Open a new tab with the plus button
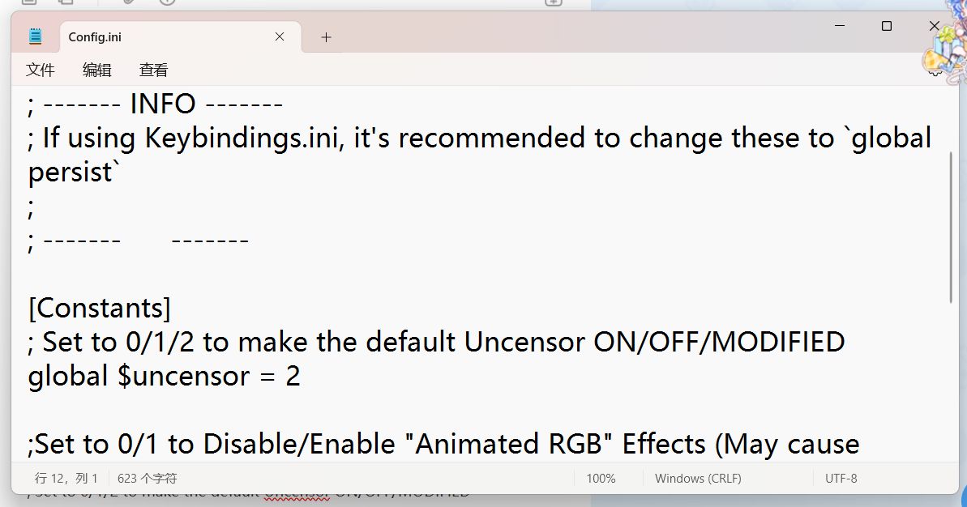Image resolution: width=967 pixels, height=507 pixels. [326, 37]
